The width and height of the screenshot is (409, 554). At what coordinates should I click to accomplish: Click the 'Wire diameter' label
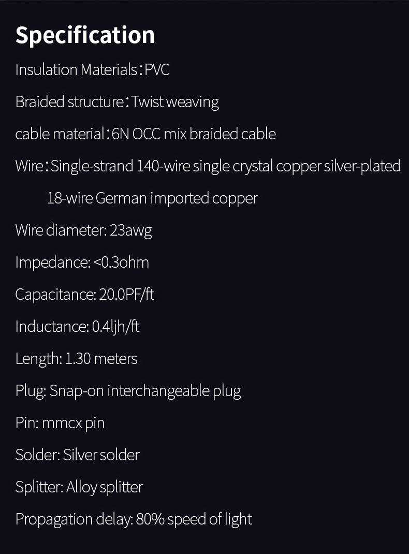click(60, 230)
